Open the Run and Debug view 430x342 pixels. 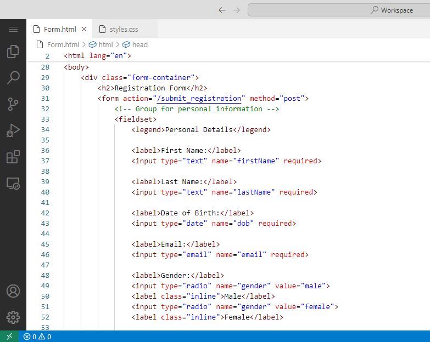point(13,130)
